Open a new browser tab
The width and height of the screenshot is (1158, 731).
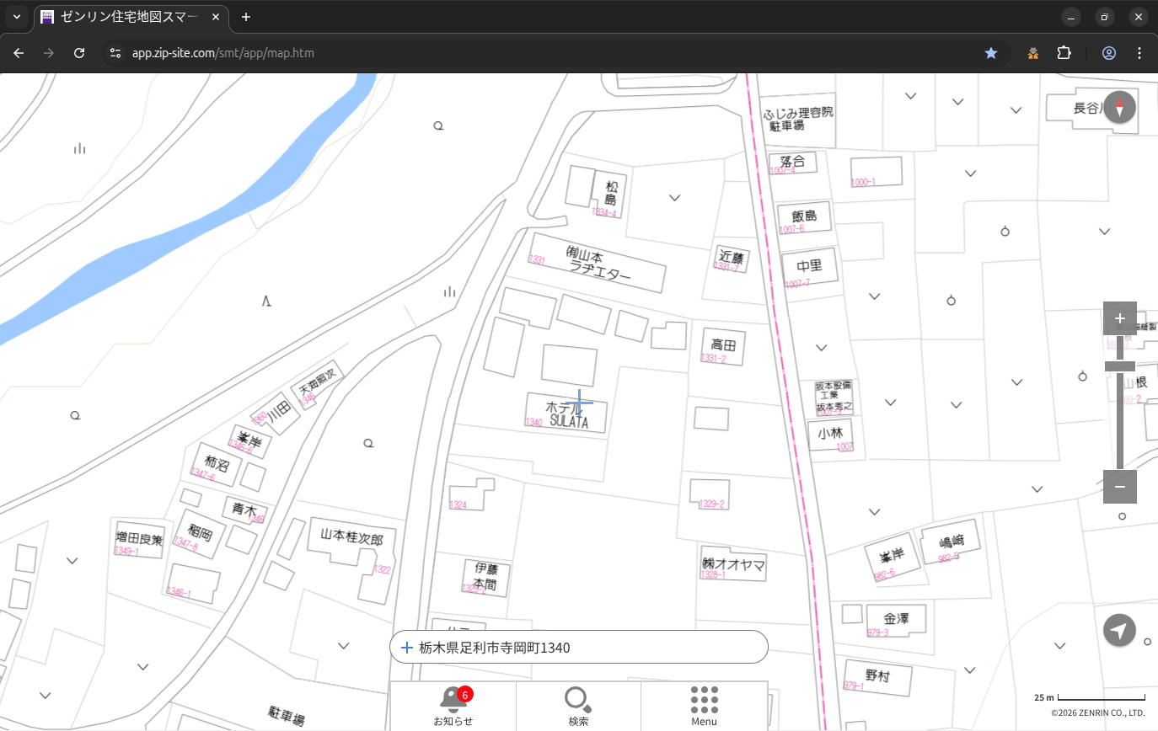tap(246, 17)
